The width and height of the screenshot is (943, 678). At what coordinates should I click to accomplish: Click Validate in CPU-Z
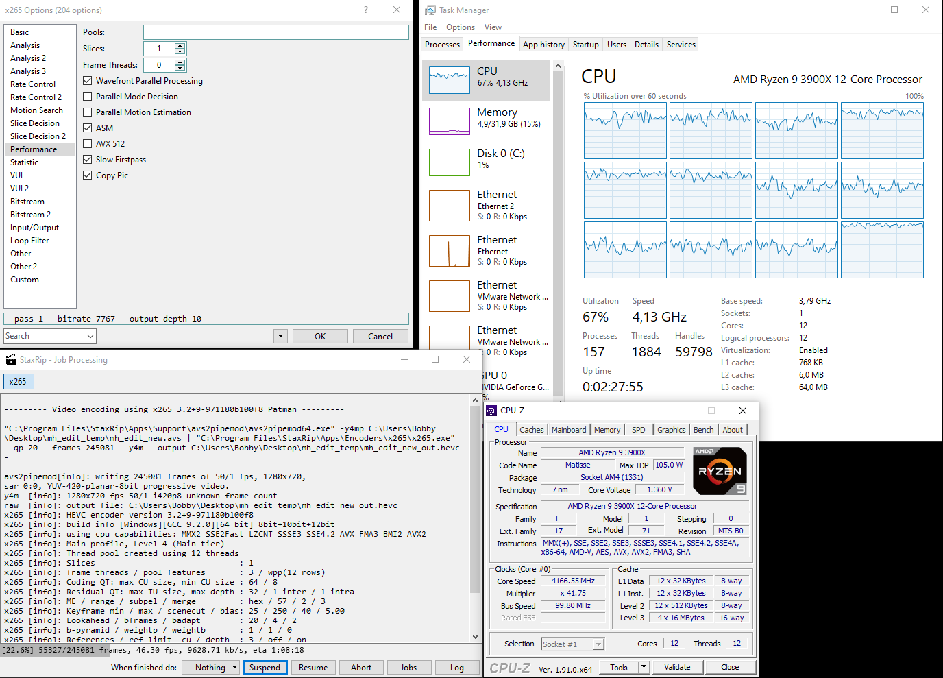click(677, 667)
